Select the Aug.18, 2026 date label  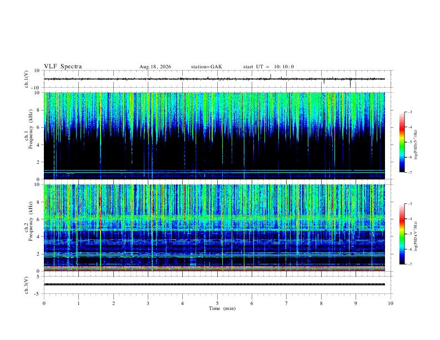click(x=155, y=67)
